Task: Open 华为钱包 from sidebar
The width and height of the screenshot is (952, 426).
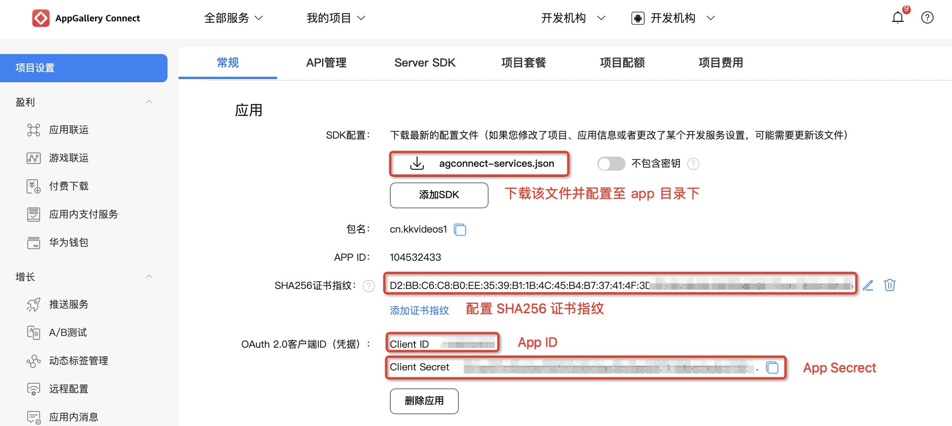Action: click(69, 243)
